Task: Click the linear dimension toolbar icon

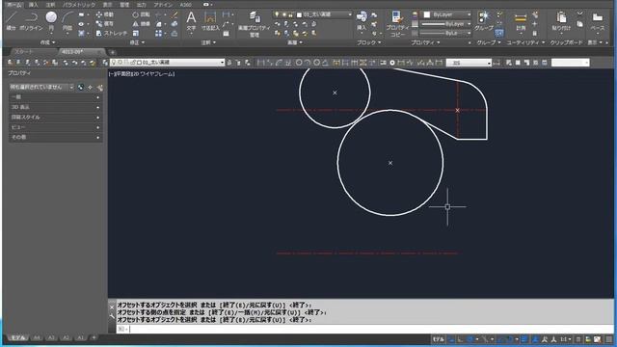Action: click(x=260, y=63)
